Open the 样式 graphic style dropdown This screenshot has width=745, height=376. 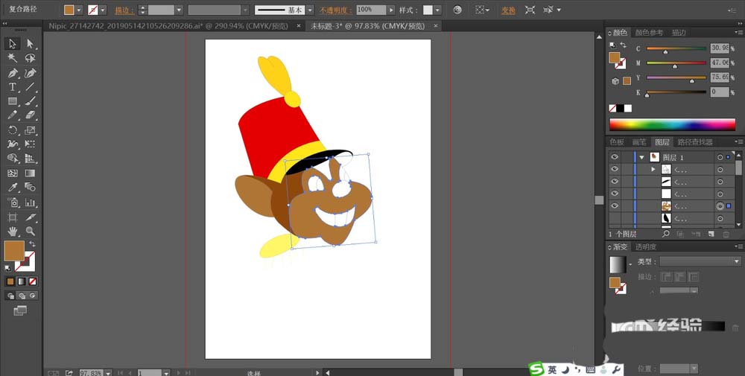[x=437, y=10]
